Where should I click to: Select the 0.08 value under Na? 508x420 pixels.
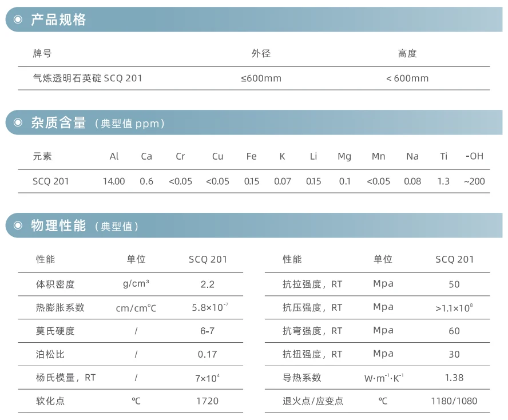pyautogui.click(x=412, y=181)
